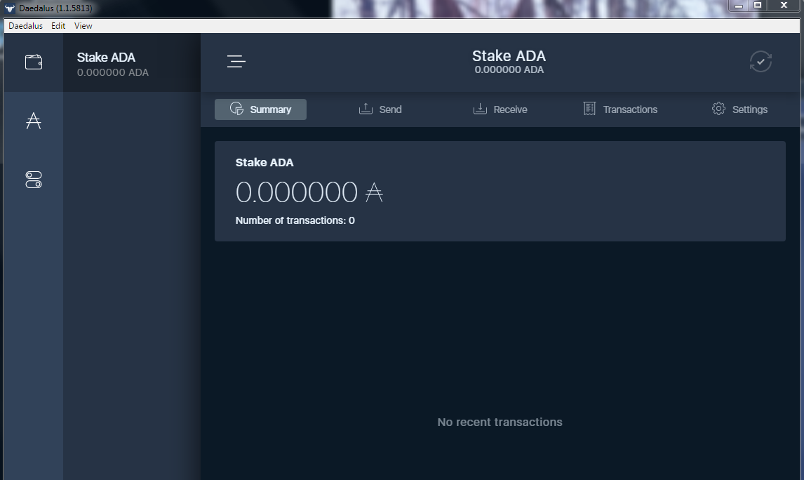804x480 pixels.
Task: Switch to the wallet Settings tab
Action: [x=740, y=109]
